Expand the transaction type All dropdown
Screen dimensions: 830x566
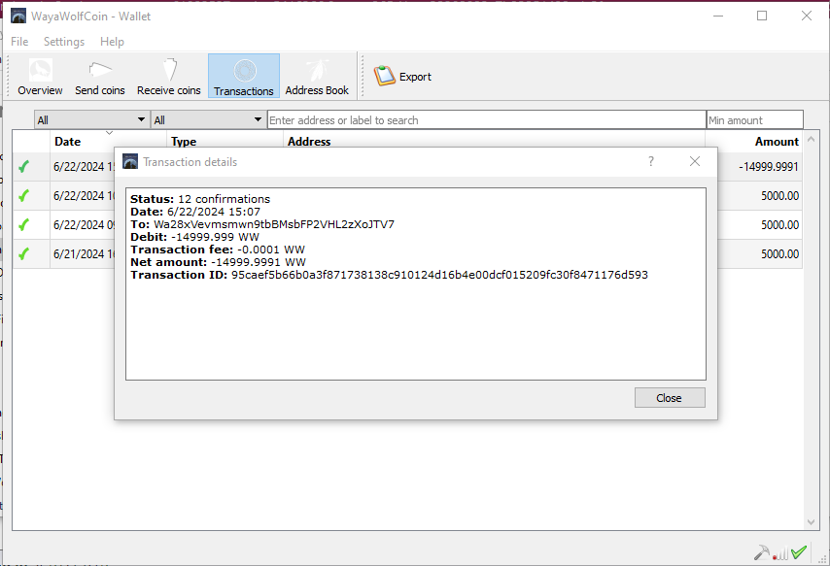pos(208,120)
